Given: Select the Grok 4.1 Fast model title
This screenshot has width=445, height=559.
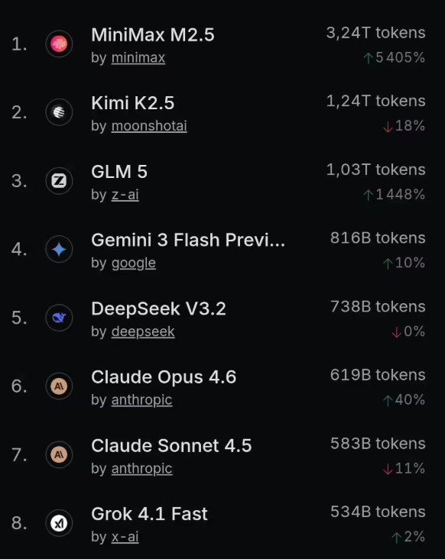Looking at the screenshot, I should click(x=149, y=514).
